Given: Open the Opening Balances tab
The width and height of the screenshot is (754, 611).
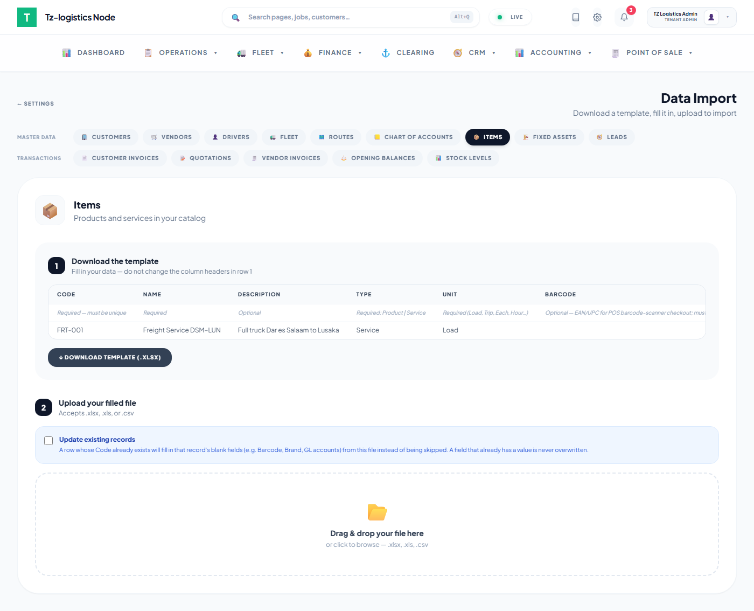Looking at the screenshot, I should pos(378,158).
